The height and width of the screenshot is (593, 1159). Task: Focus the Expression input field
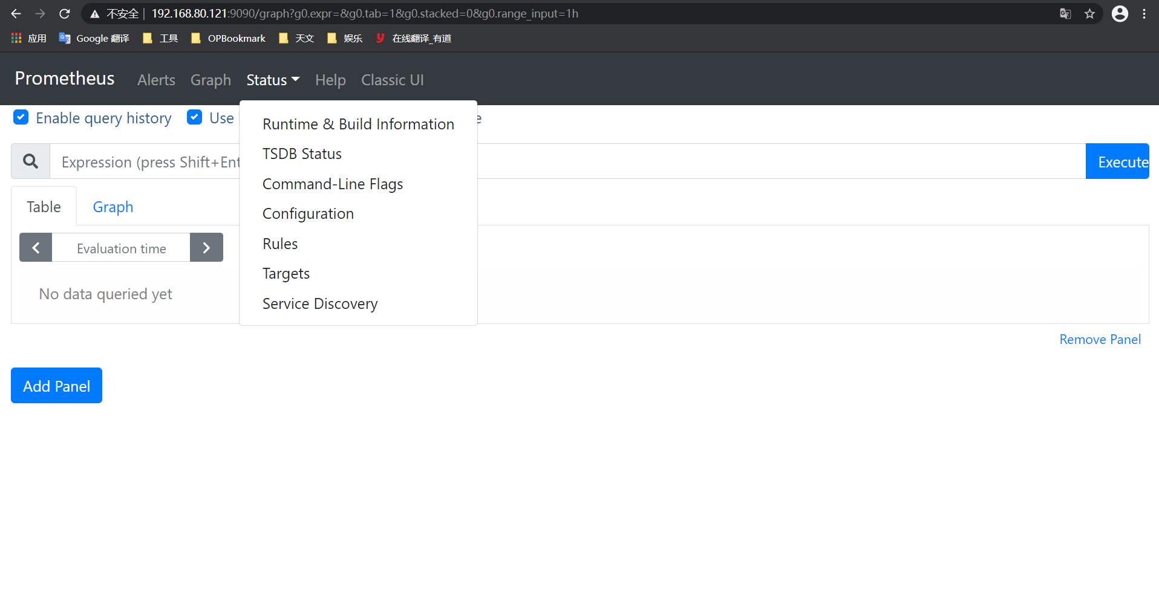click(x=567, y=161)
